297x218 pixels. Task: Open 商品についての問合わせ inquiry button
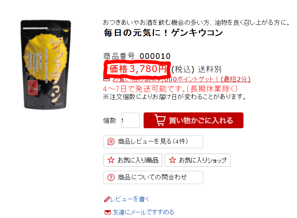point(153,177)
